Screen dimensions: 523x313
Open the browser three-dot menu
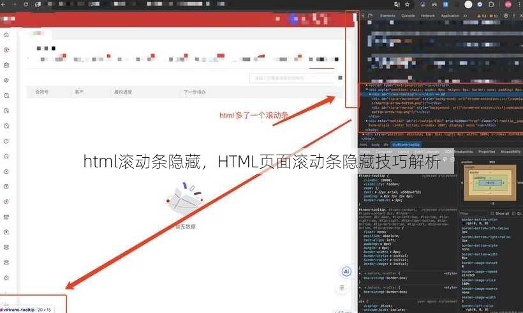pos(520,4)
